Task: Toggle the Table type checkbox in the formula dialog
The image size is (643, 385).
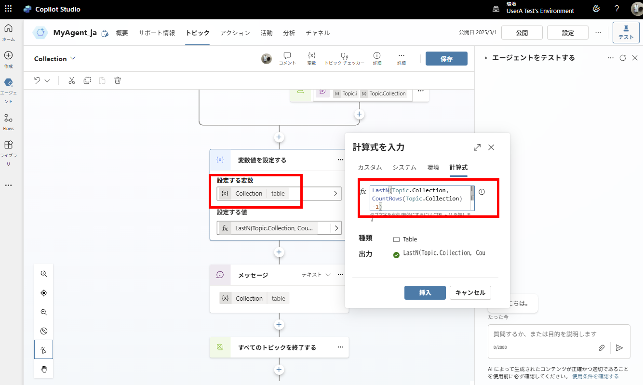Action: click(396, 239)
